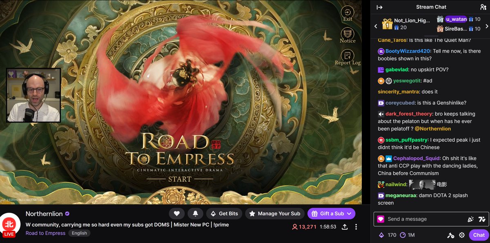This screenshot has height=243, width=490.
Task: Click the crown badge beside Cephalopod_Squid
Action: point(389,158)
